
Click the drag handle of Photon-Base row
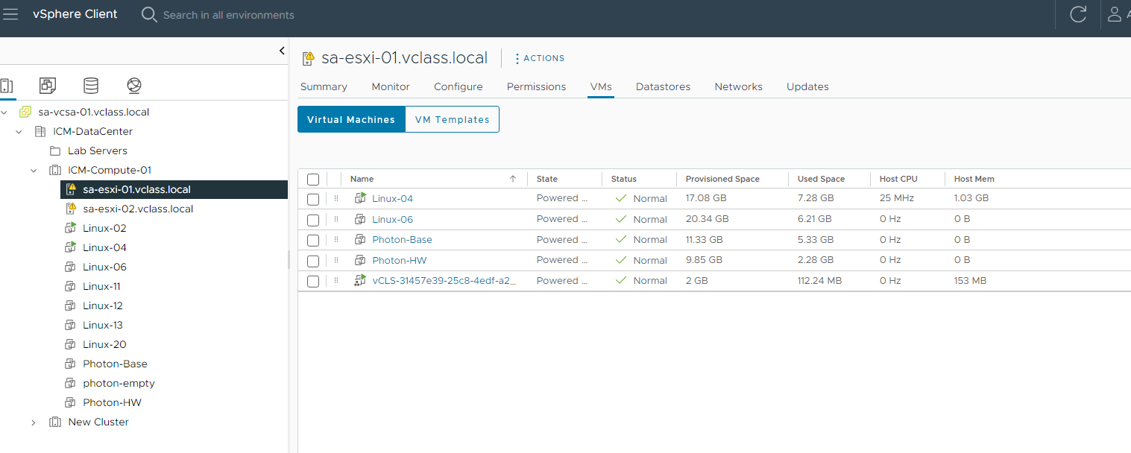coord(336,240)
